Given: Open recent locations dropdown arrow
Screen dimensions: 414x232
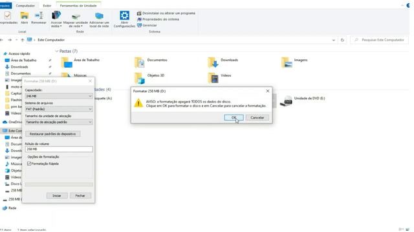Looking at the screenshot, I should (x=16, y=40).
